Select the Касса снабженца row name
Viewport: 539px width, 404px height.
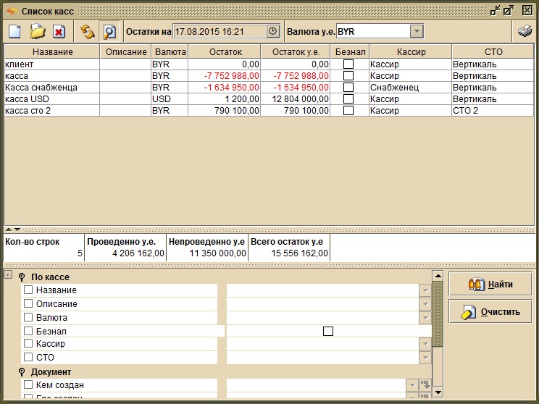click(x=41, y=88)
